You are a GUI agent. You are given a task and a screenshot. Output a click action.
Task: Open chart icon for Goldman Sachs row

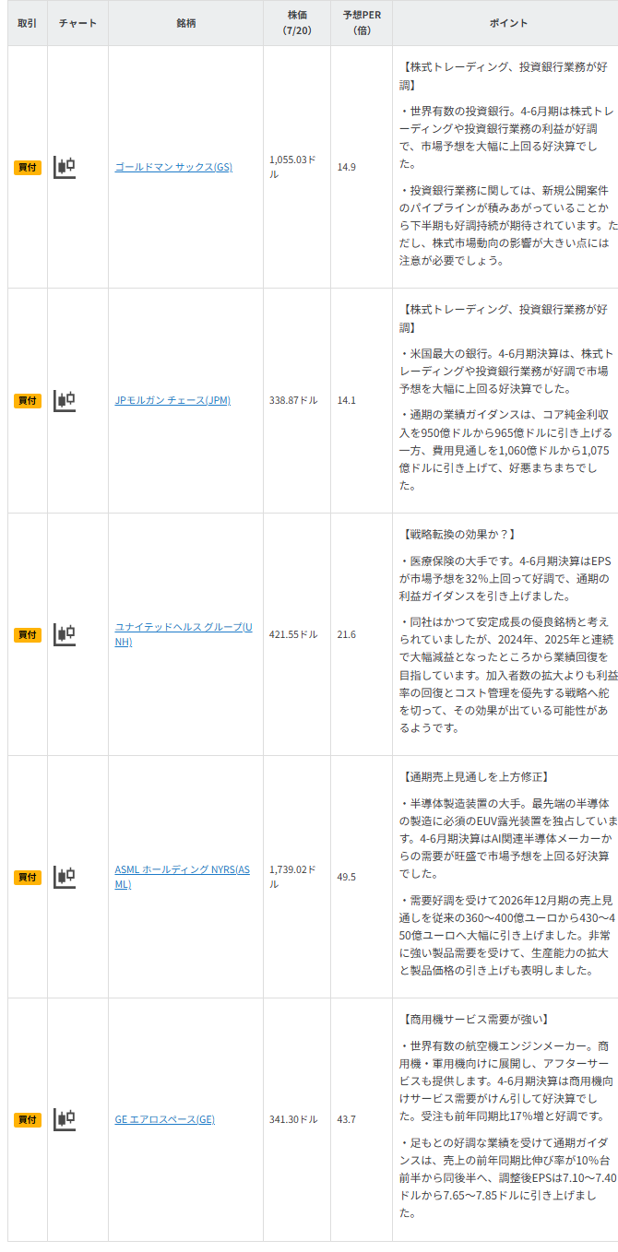coord(65,167)
